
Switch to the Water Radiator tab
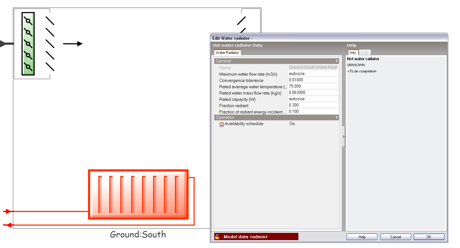[227, 53]
